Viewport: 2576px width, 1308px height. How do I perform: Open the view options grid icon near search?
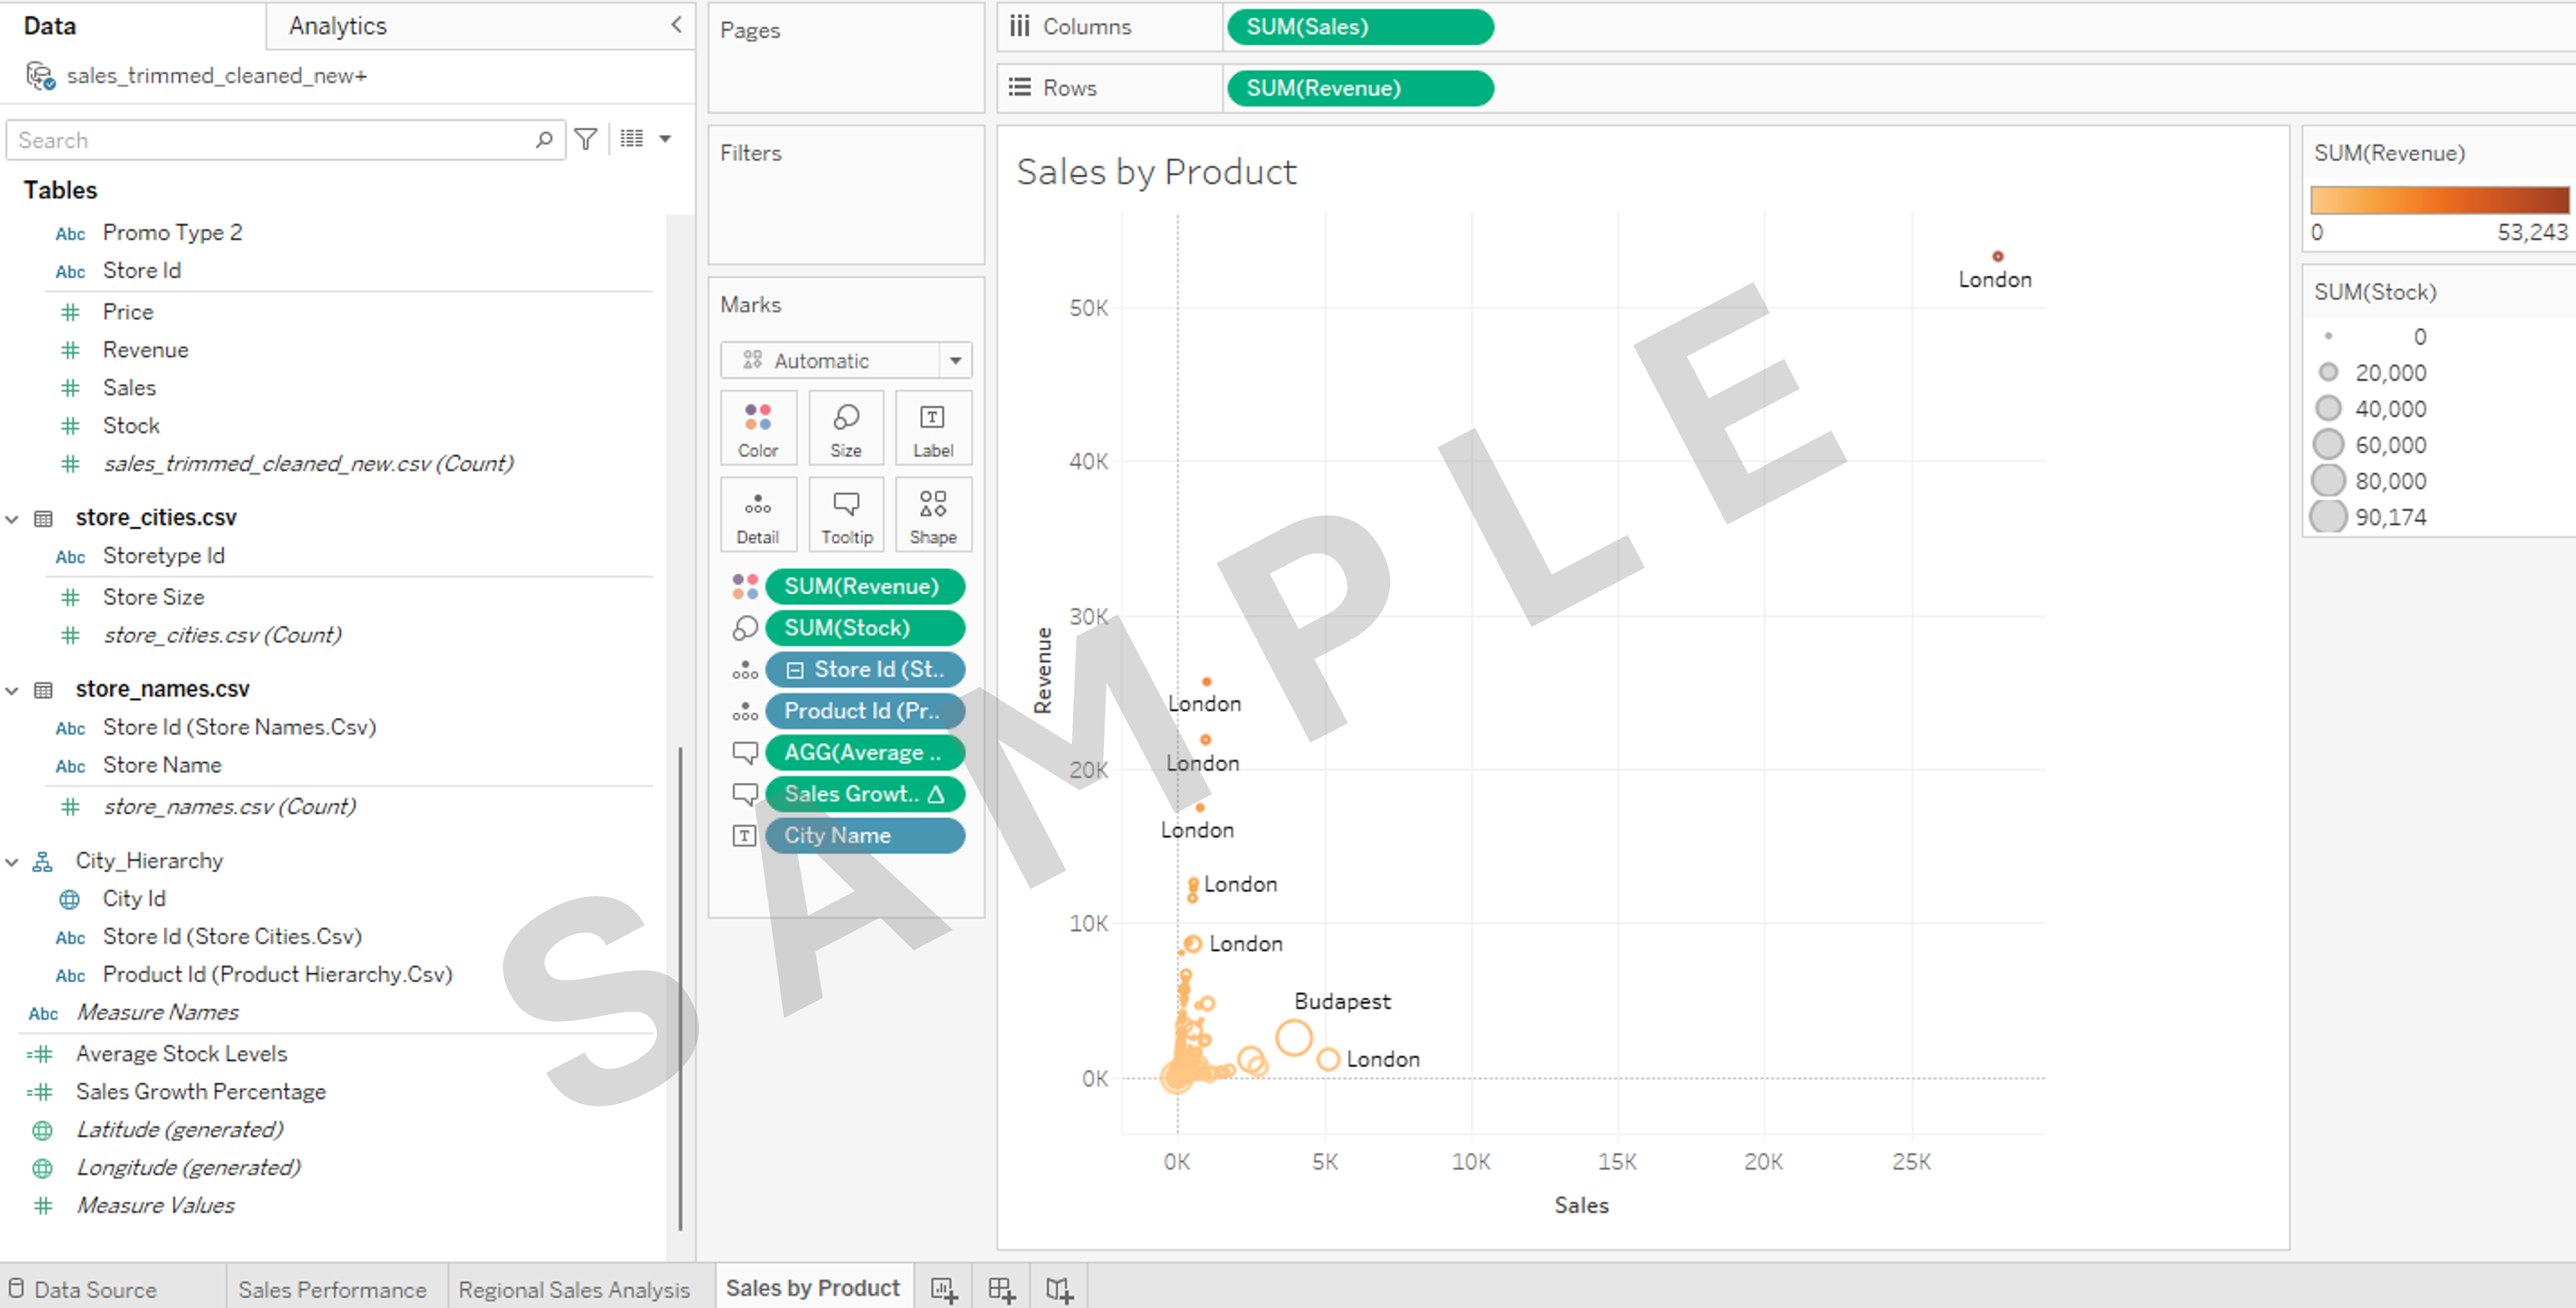pos(633,139)
